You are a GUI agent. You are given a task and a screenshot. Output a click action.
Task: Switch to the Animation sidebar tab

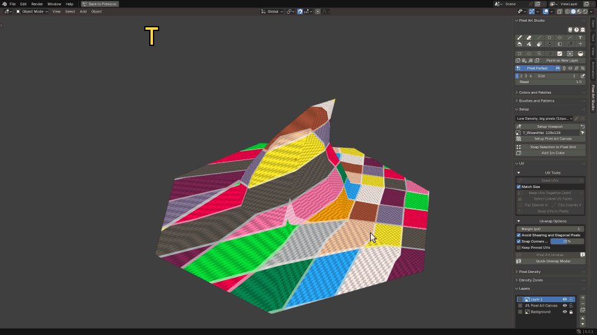[x=593, y=70]
